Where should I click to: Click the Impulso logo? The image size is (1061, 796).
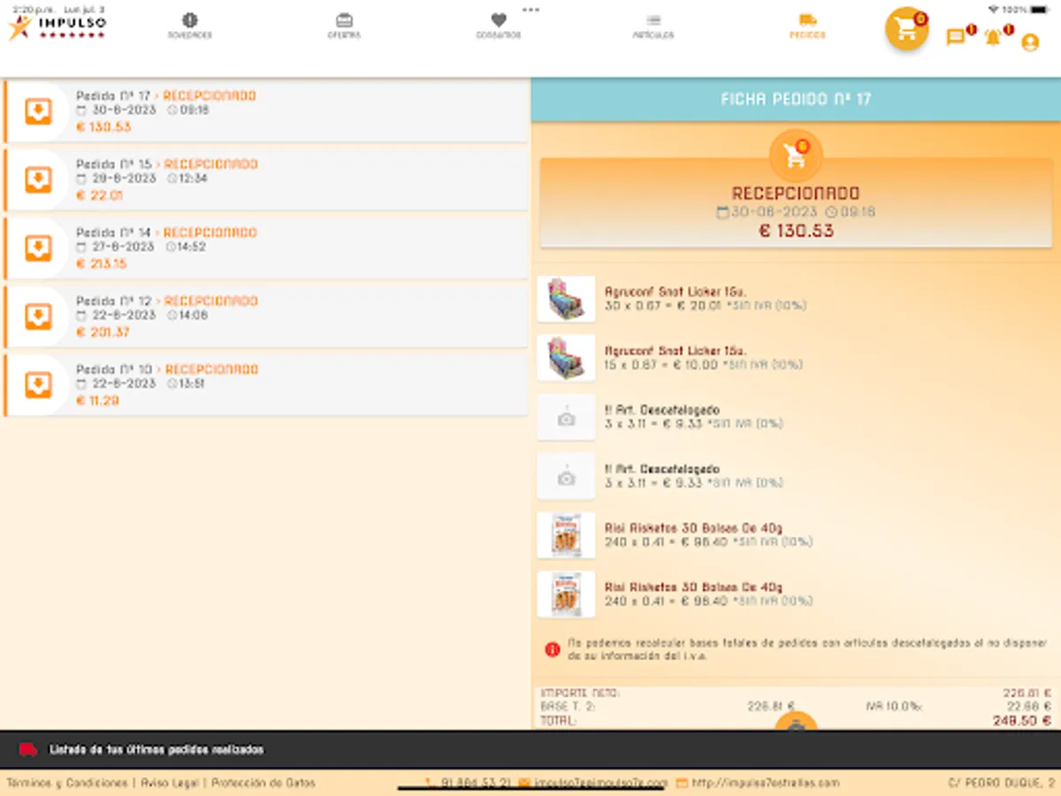coord(57,27)
